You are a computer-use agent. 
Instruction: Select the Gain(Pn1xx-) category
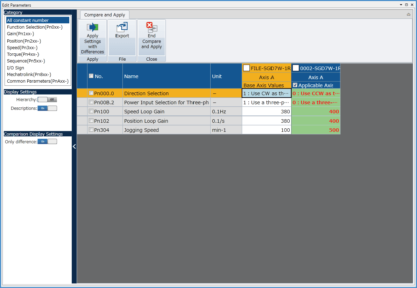point(20,34)
